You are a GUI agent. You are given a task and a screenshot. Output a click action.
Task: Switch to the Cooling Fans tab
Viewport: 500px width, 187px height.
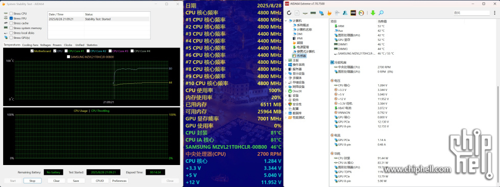click(30, 45)
